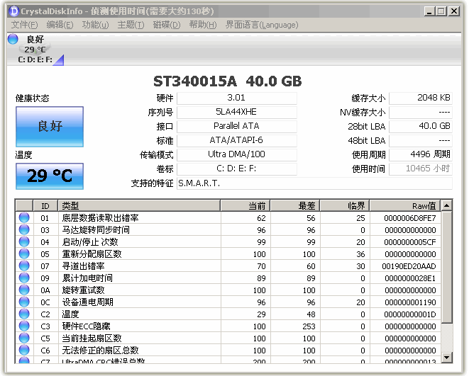Click the scroll down arrow of SMART list
This screenshot has height=376, width=469.
pos(446,357)
